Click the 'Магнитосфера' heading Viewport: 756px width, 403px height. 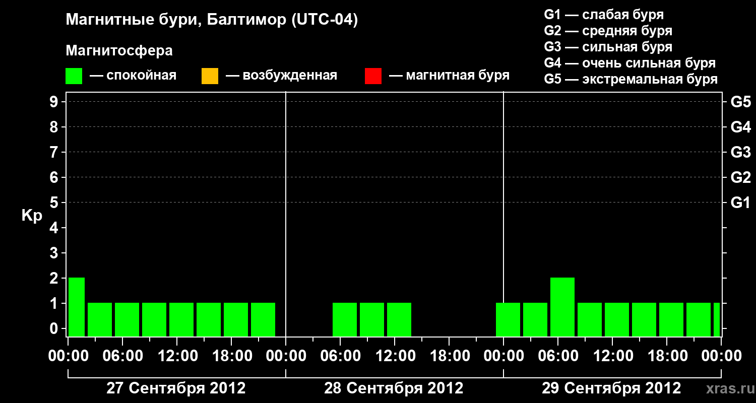pos(119,51)
